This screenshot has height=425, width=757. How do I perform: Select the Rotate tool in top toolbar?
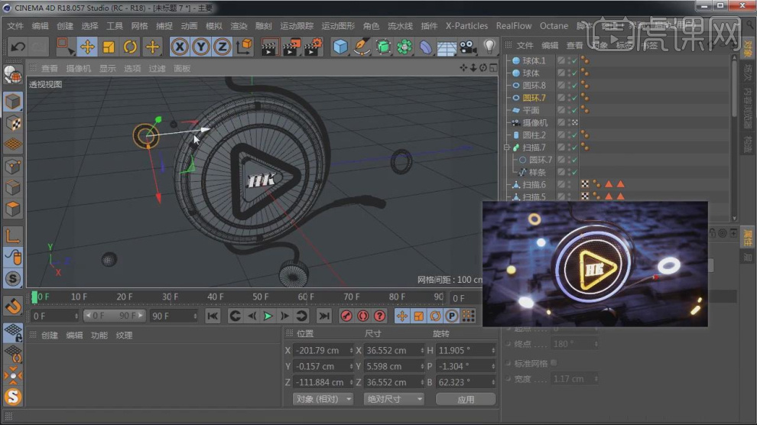tap(131, 47)
